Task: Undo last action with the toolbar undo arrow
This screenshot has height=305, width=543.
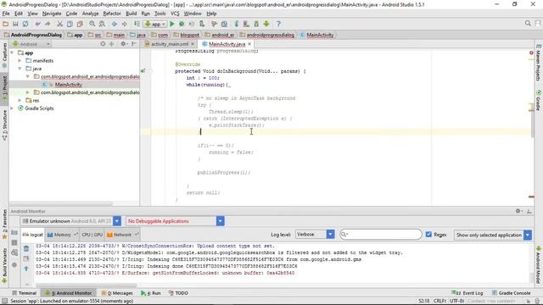Action: 37,24
